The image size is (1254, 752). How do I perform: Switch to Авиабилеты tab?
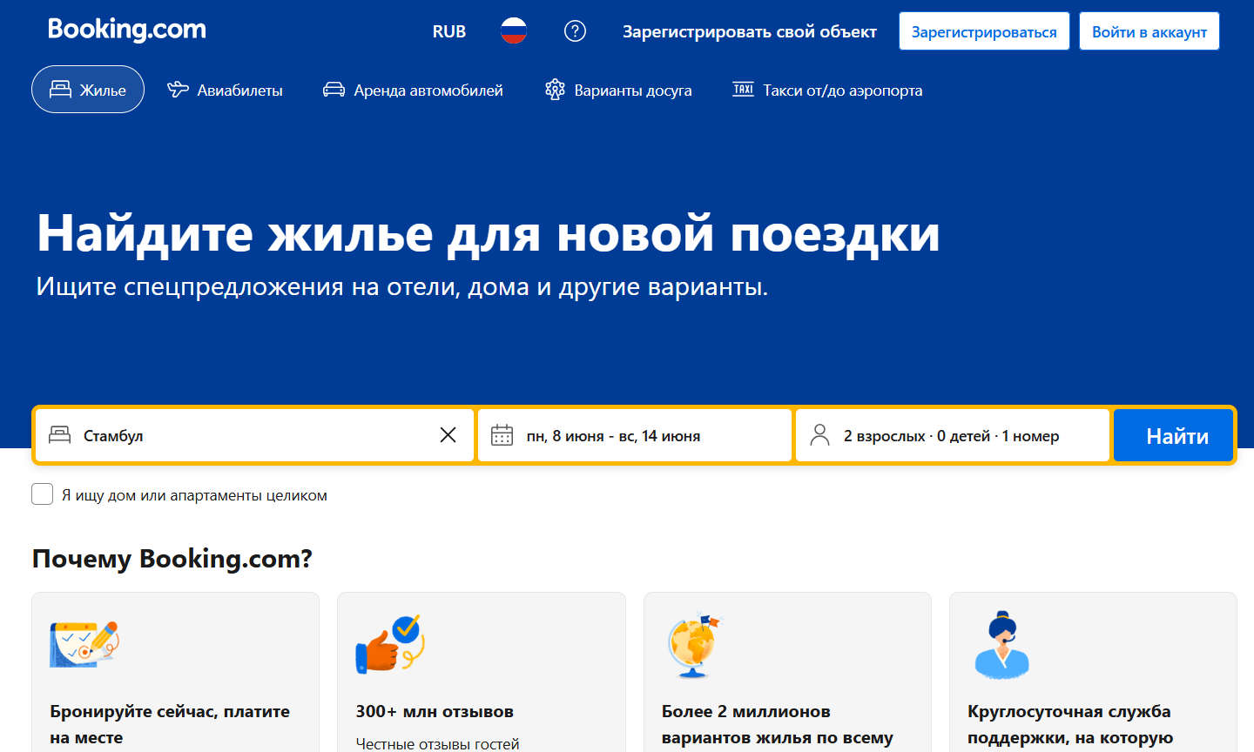coord(226,90)
